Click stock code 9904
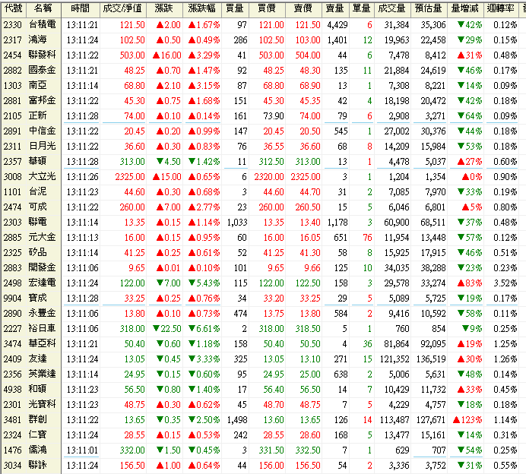Viewport: 526px width, 474px height. [13, 298]
